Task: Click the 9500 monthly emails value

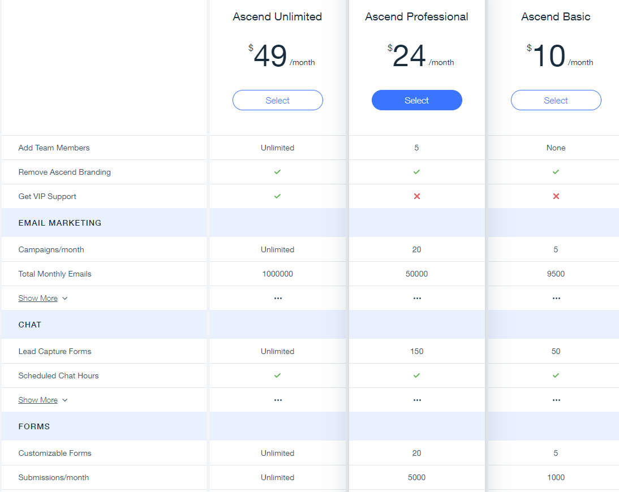Action: (556, 274)
